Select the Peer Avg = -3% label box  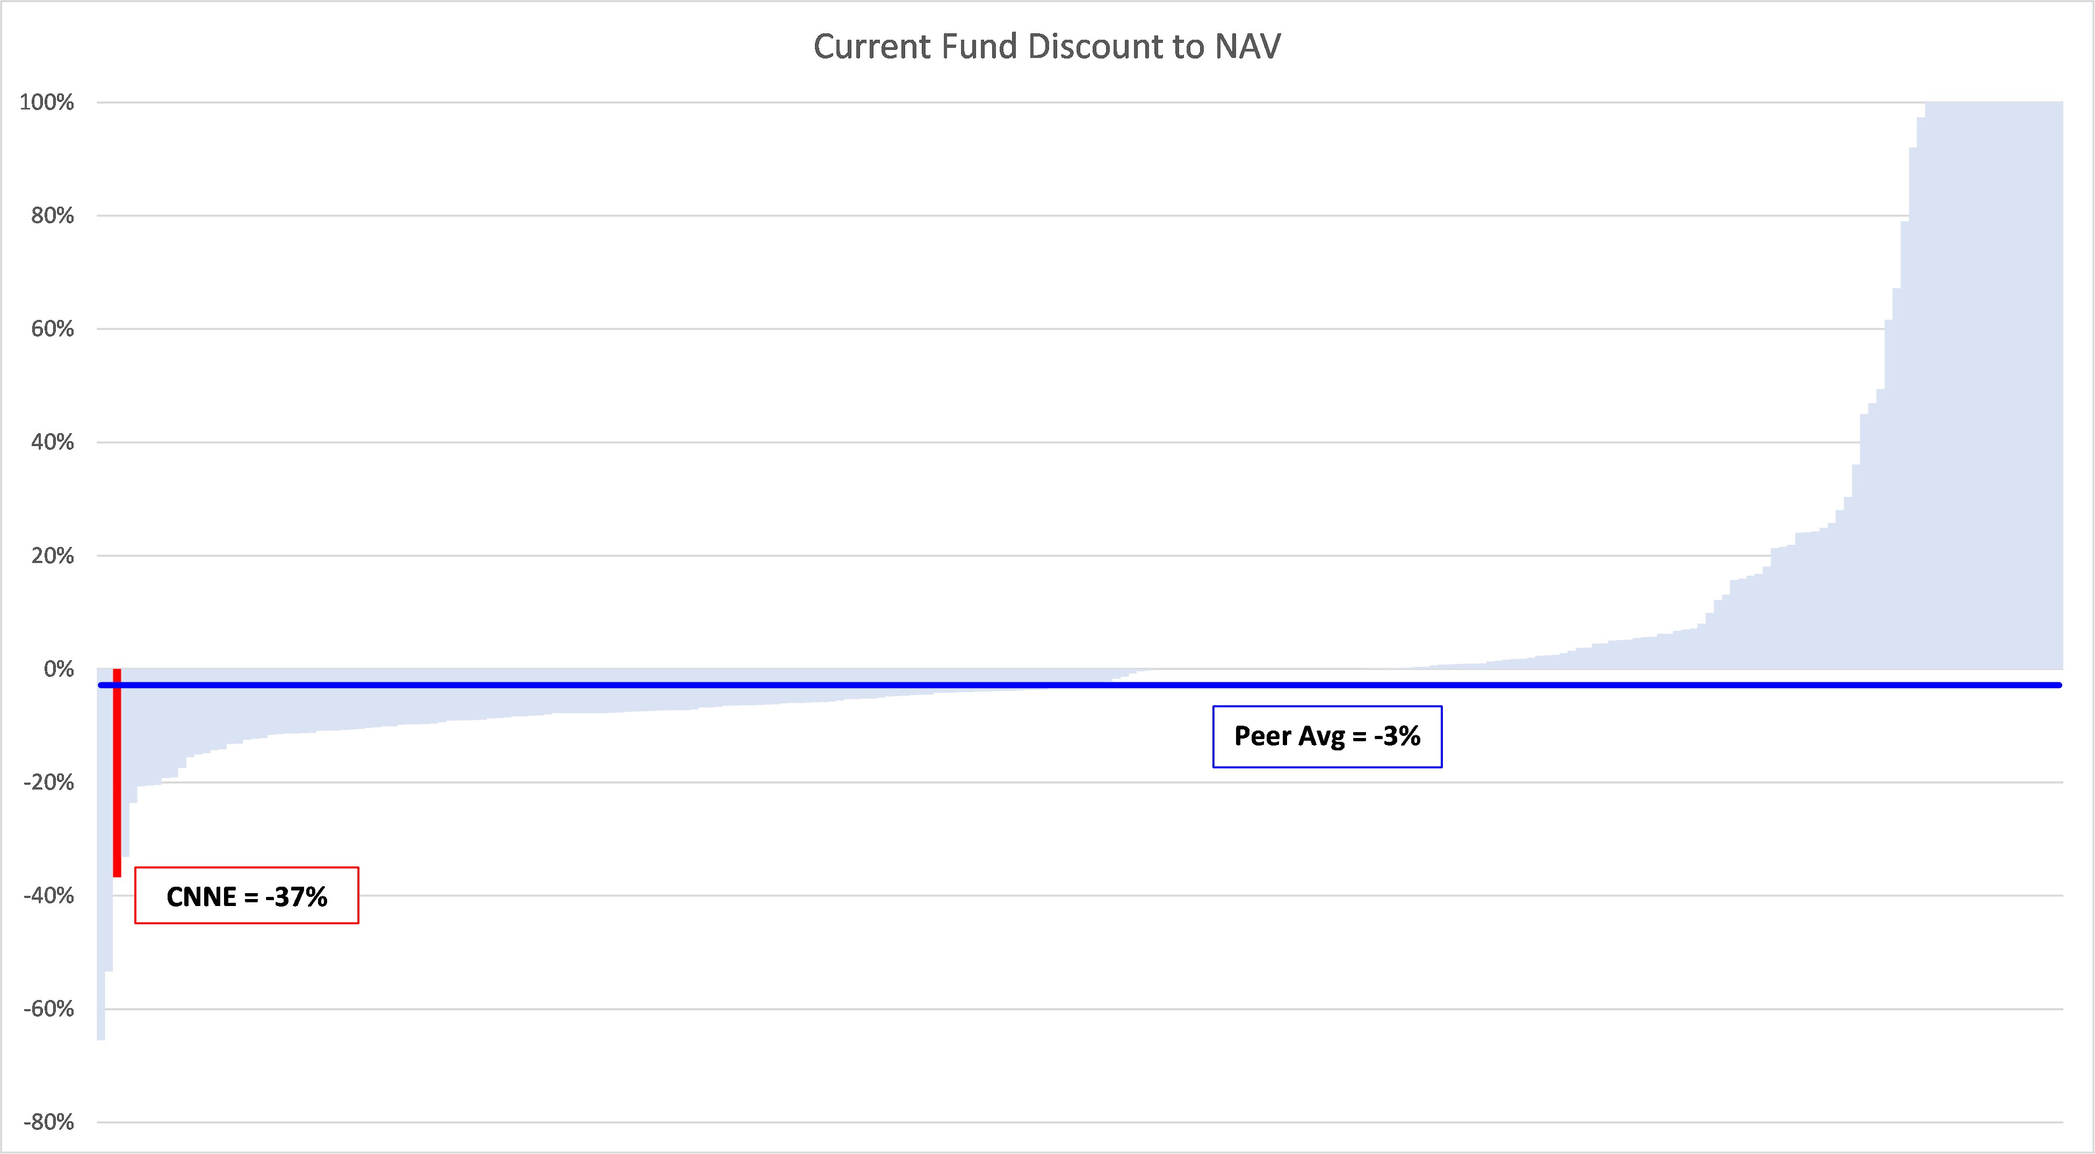pyautogui.click(x=1326, y=736)
